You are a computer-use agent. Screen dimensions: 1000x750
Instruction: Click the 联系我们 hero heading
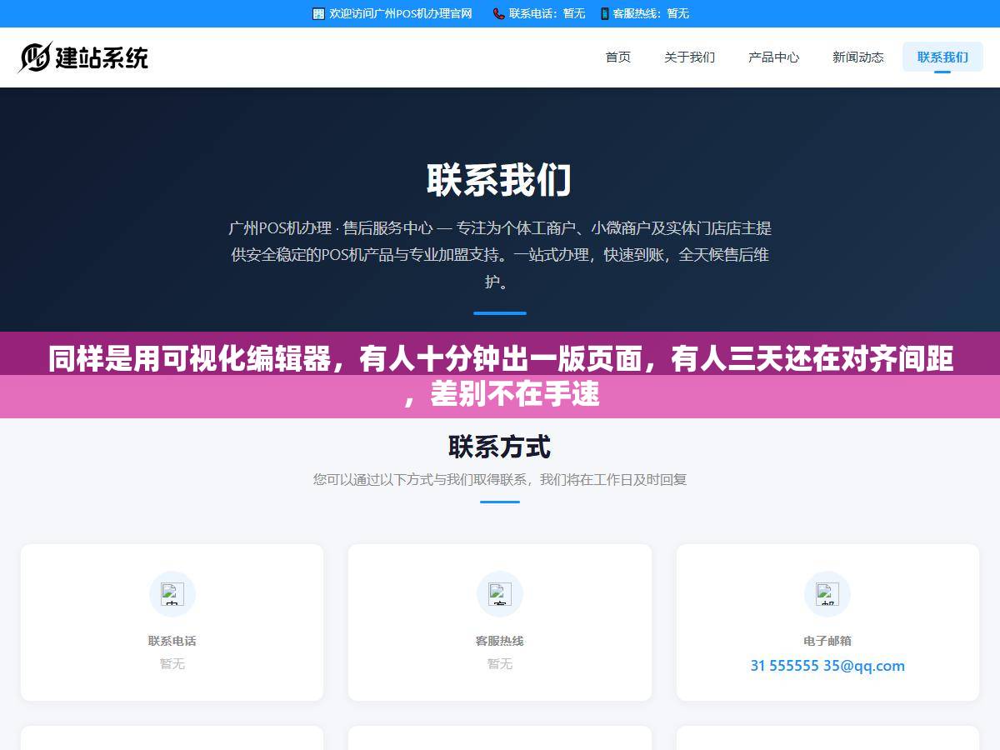coord(499,180)
